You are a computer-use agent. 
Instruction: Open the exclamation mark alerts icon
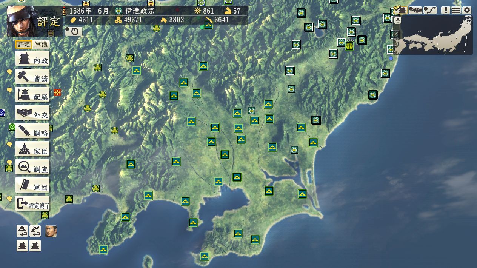446,10
